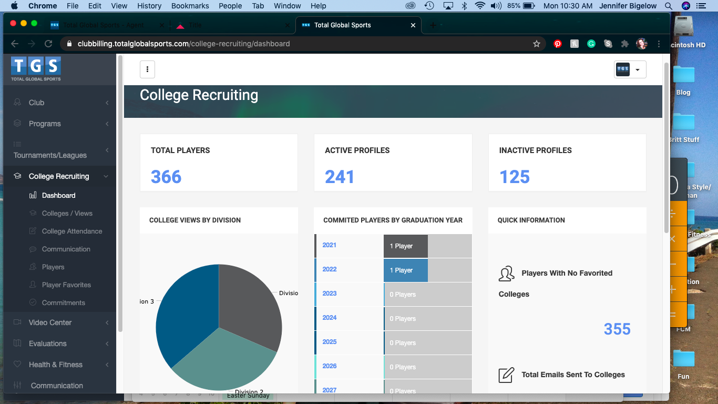
Task: Collapse the College Recruiting section
Action: pos(59,176)
